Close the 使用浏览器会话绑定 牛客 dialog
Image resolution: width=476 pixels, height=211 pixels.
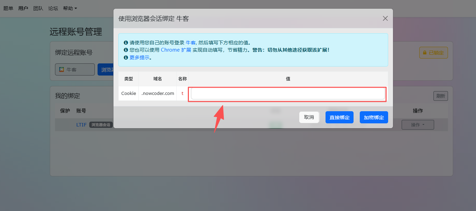(385, 18)
